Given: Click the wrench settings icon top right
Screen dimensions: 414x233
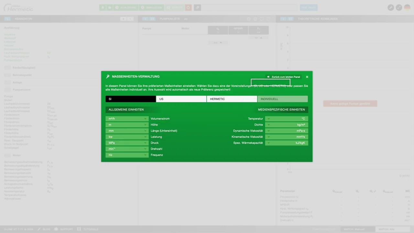Looking at the screenshot, I should tap(391, 7).
